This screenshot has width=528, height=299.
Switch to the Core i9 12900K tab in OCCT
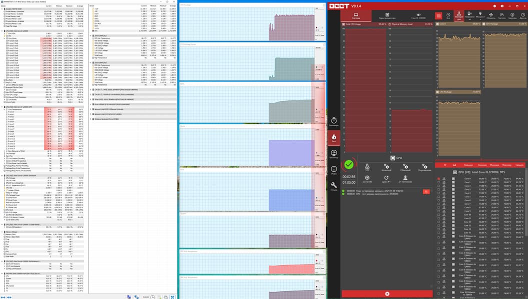pos(418,16)
